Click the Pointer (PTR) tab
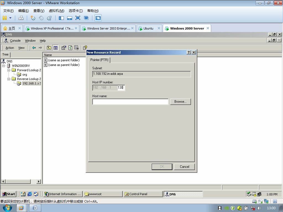 (99, 60)
